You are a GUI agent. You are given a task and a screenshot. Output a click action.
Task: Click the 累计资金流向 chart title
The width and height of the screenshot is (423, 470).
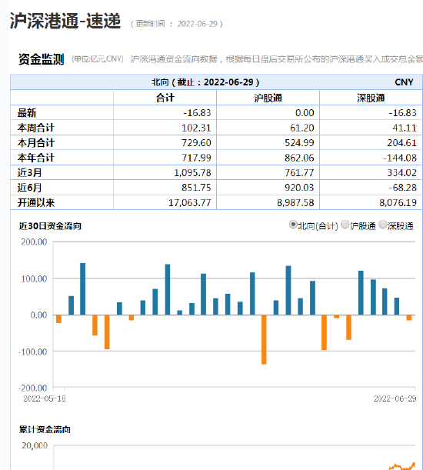pos(45,429)
